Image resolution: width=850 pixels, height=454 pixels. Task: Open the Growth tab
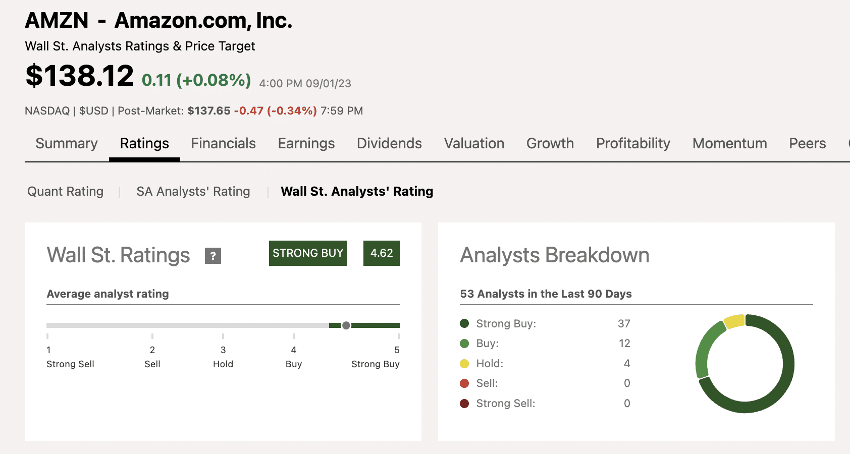tap(550, 144)
